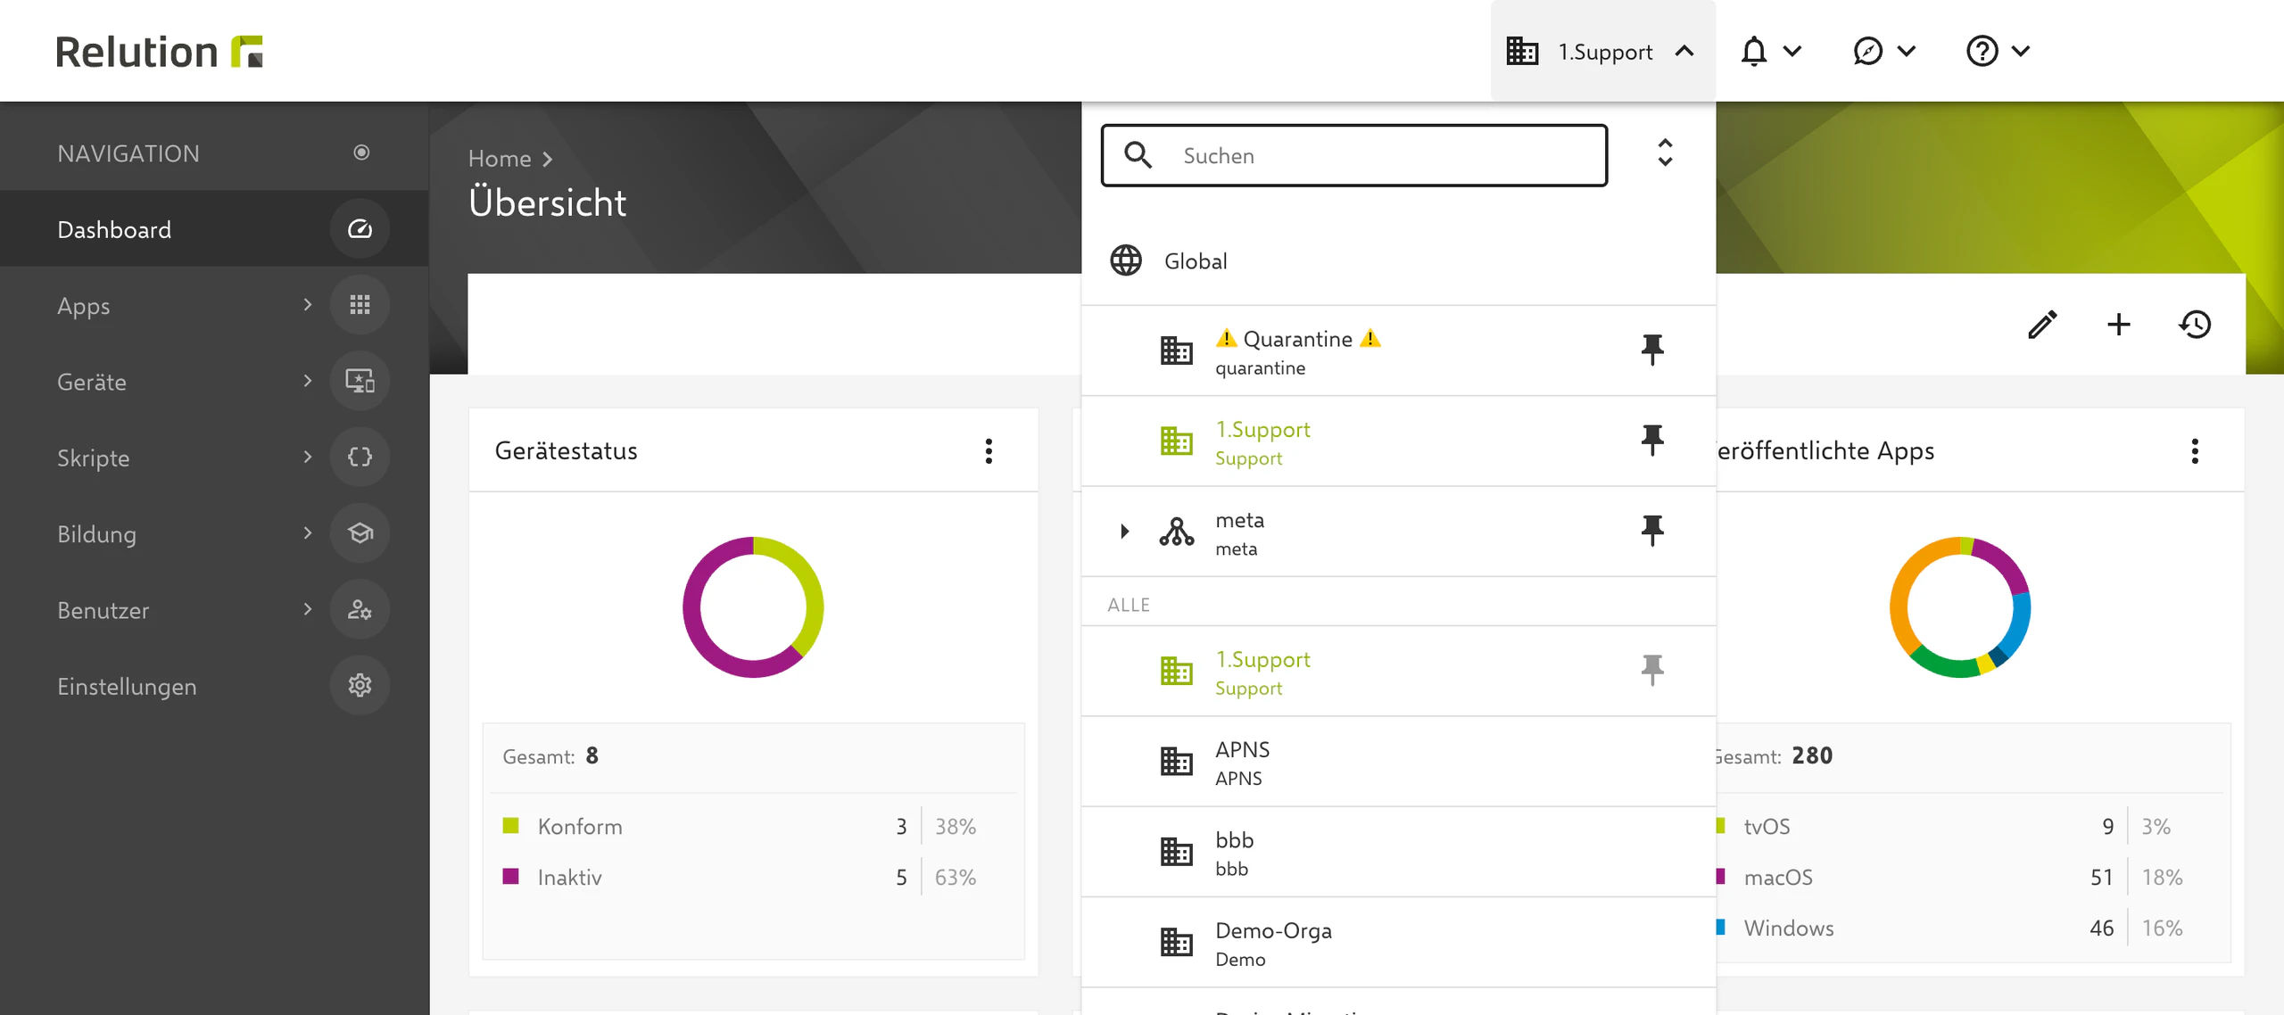Open the compass explore menu
Viewport: 2284px width, 1015px height.
[1884, 52]
